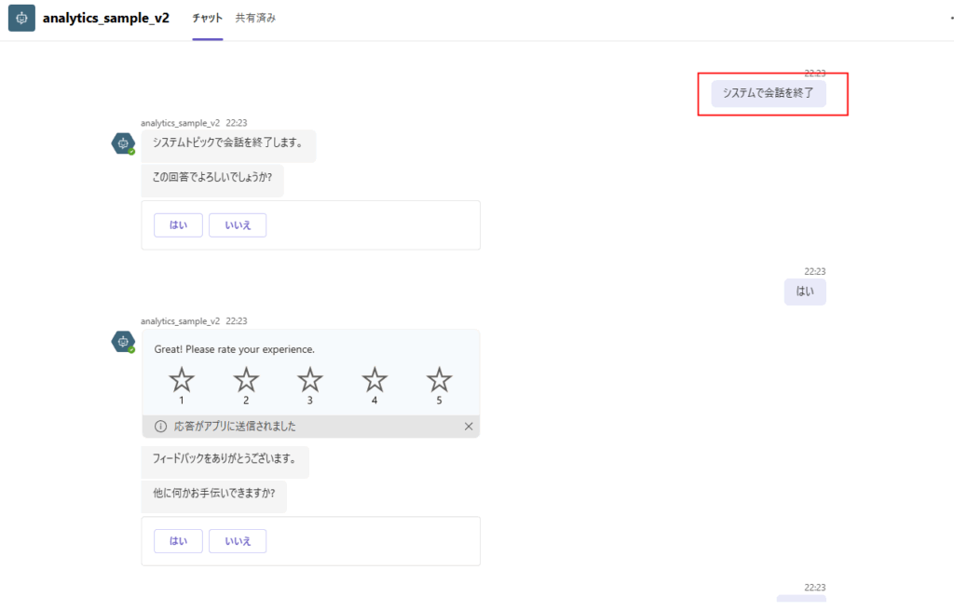Screen dimensions: 954x611
Task: Click the この回答でよろしいでしょうか message
Action: coord(212,180)
